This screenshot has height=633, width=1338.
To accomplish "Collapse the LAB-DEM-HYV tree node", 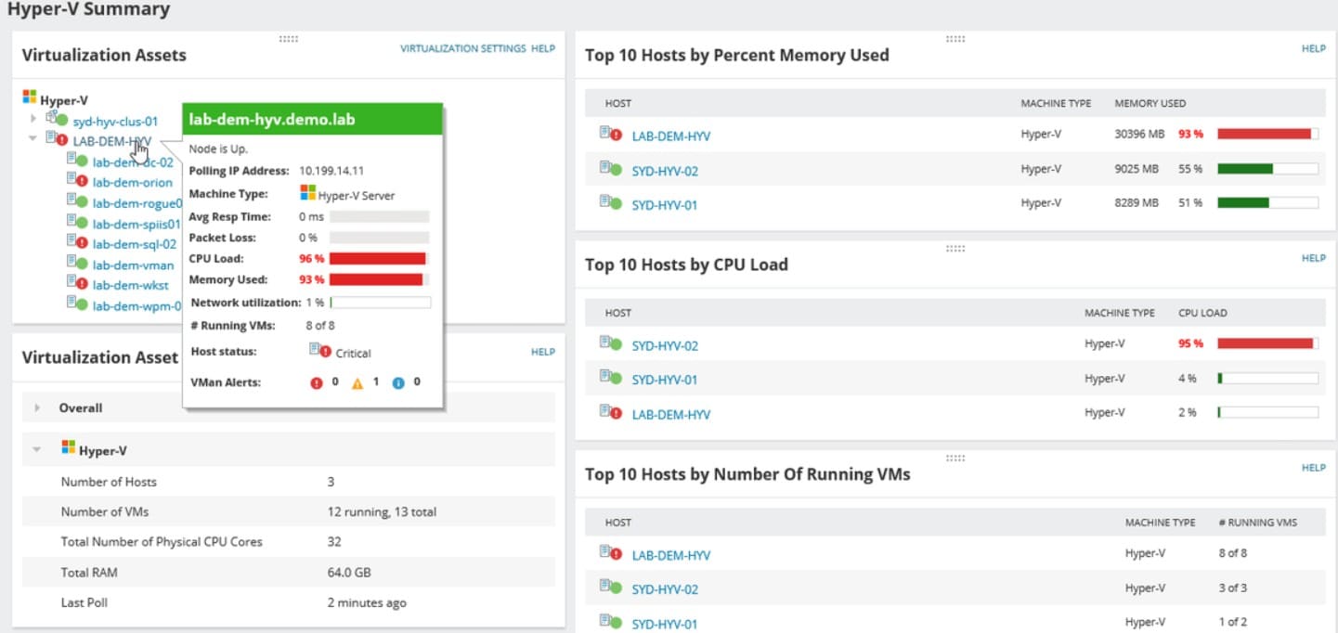I will tap(33, 138).
